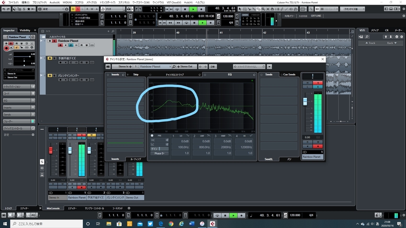Stop playback in the main transport bar
The width and height of the screenshot is (406, 228).
194,23
